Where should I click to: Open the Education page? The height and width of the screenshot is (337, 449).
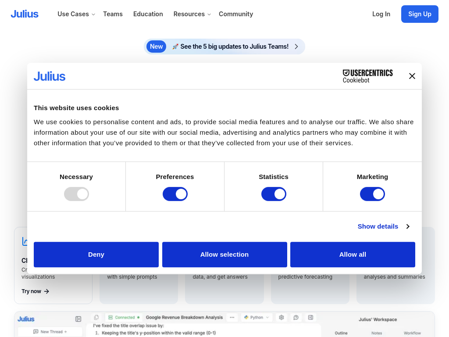(x=148, y=14)
